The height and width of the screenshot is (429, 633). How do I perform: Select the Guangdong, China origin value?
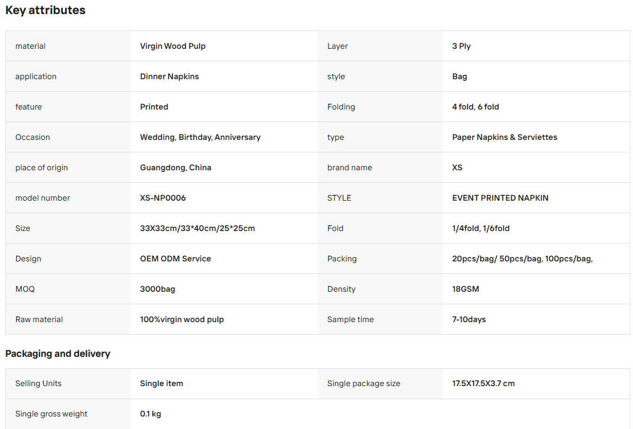click(176, 168)
